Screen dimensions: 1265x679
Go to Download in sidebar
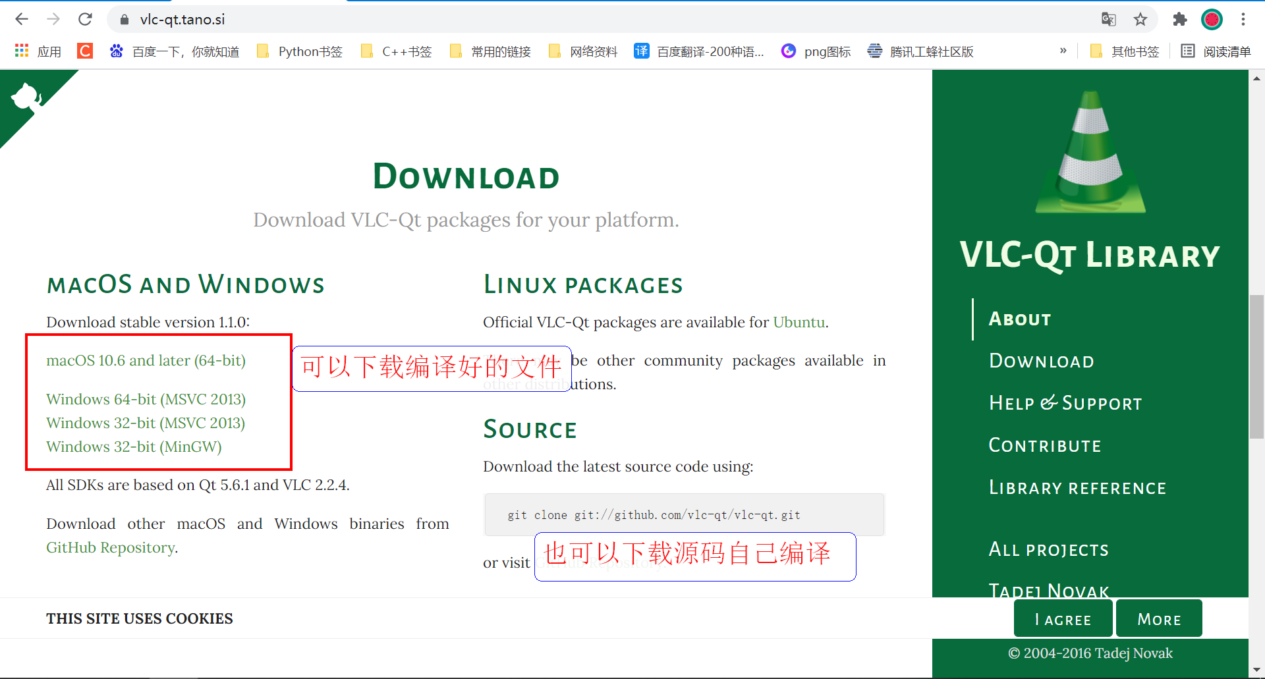(1042, 361)
